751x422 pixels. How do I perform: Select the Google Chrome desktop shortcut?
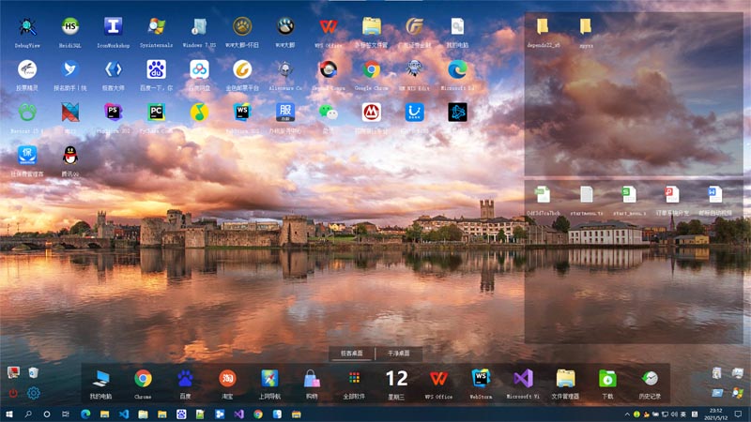coord(371,70)
